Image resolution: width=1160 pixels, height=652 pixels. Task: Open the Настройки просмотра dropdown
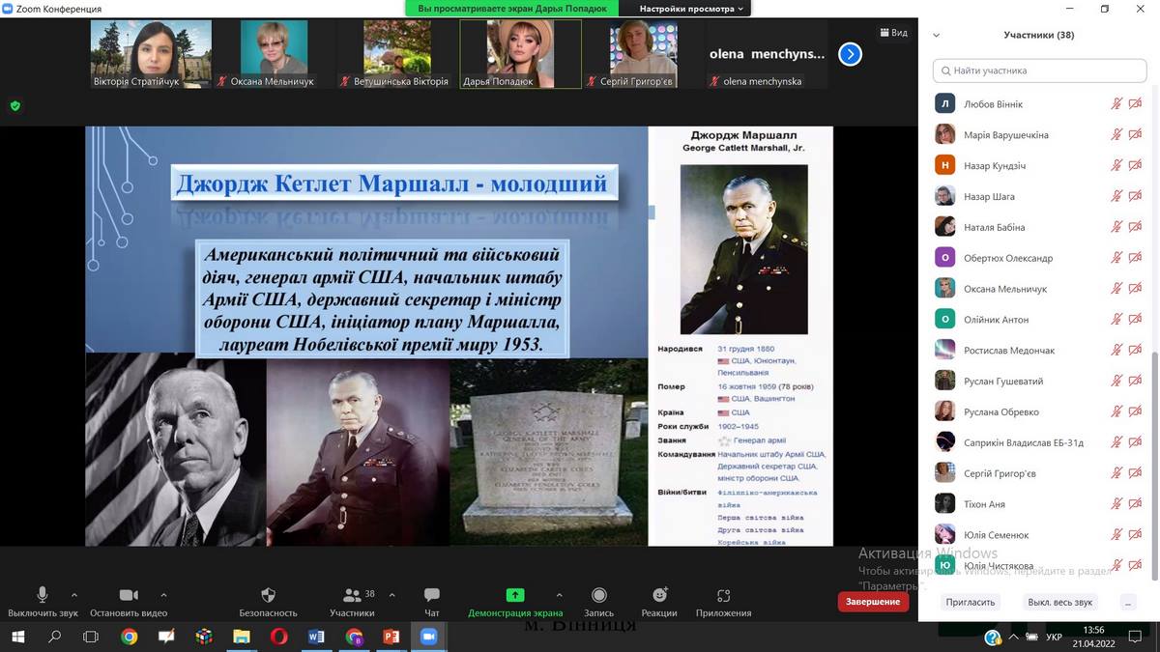click(x=691, y=9)
